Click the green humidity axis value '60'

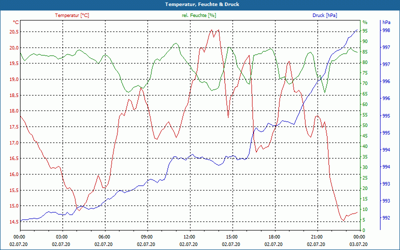point(365,104)
